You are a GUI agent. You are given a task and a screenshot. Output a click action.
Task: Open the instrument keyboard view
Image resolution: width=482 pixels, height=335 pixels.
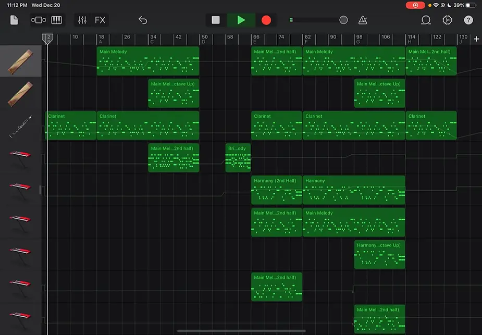[57, 20]
